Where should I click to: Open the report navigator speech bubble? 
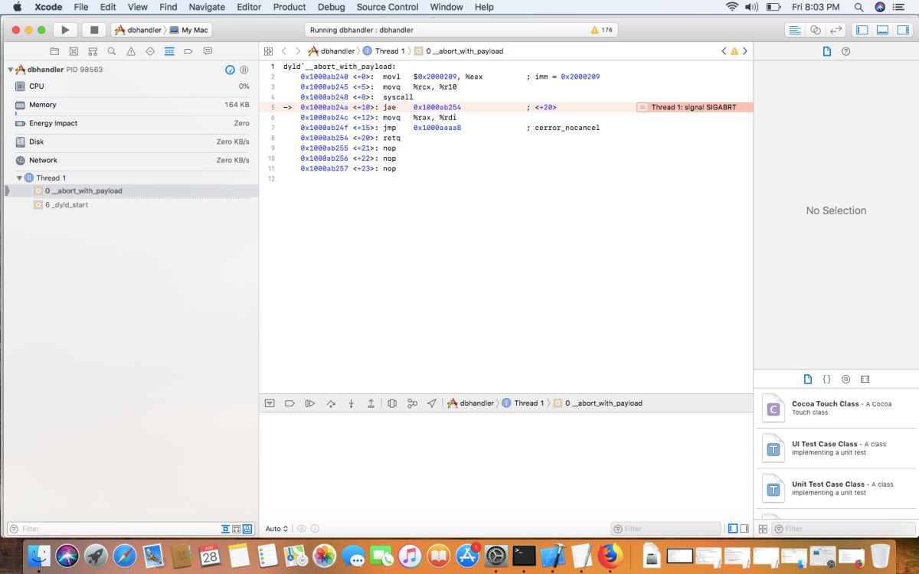pos(208,51)
